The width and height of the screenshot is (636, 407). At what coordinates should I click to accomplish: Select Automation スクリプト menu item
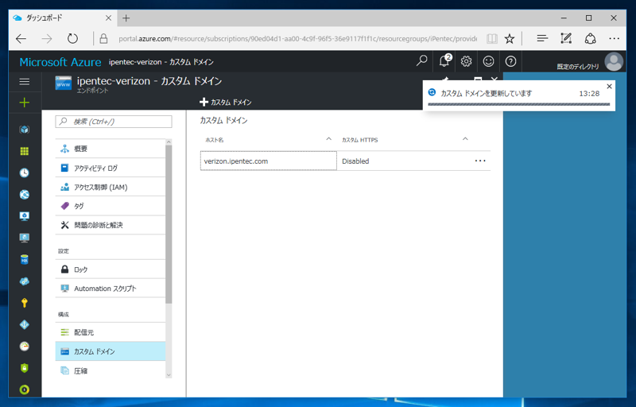click(111, 289)
